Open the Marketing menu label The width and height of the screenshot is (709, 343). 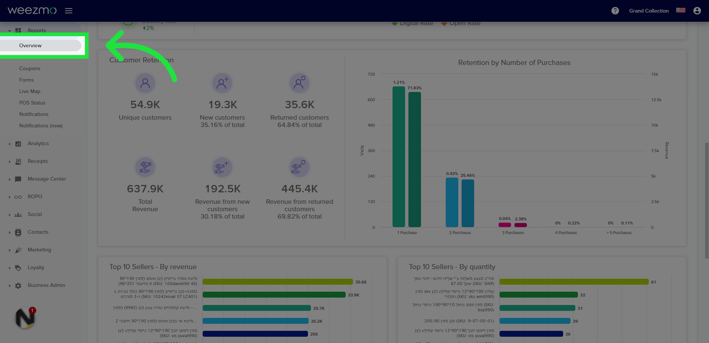(39, 250)
